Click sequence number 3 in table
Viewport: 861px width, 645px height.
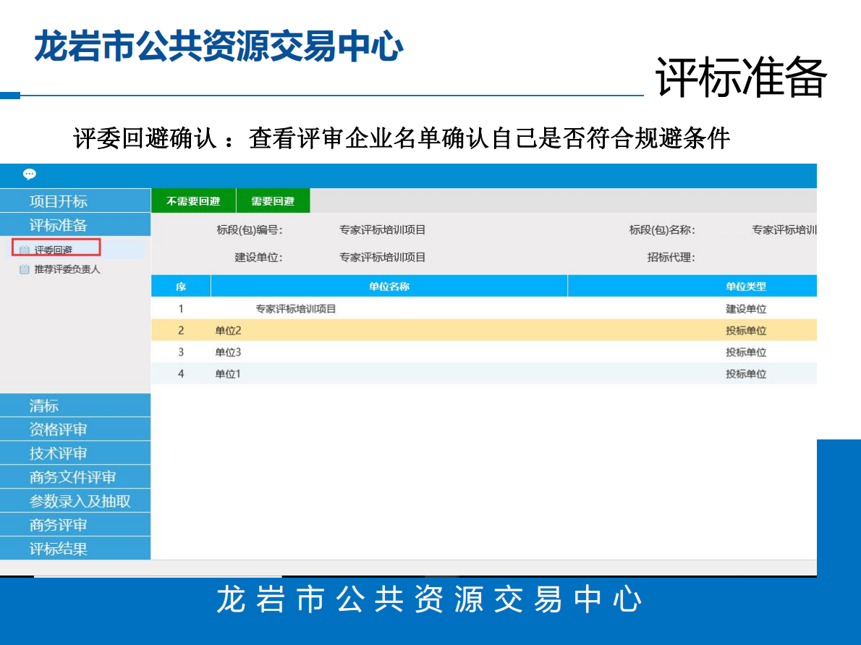coord(181,352)
